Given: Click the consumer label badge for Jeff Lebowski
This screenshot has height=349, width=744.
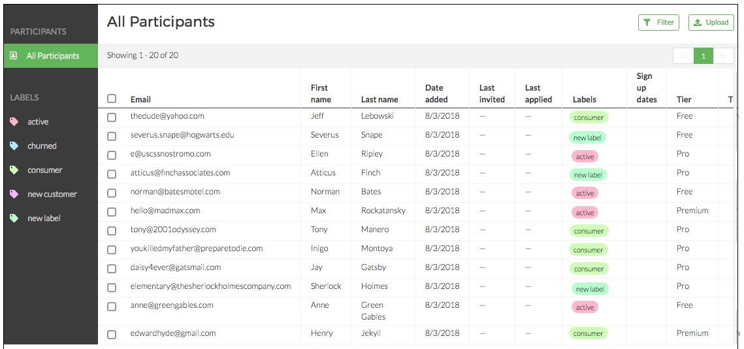Looking at the screenshot, I should tap(589, 118).
